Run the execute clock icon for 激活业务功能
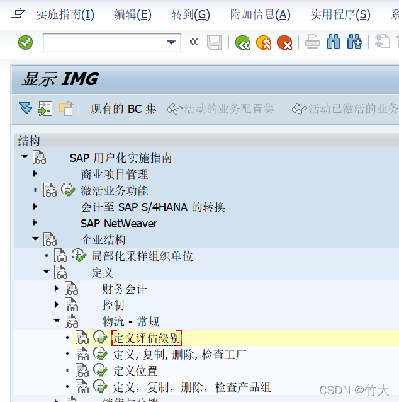The height and width of the screenshot is (402, 399). pos(68,190)
